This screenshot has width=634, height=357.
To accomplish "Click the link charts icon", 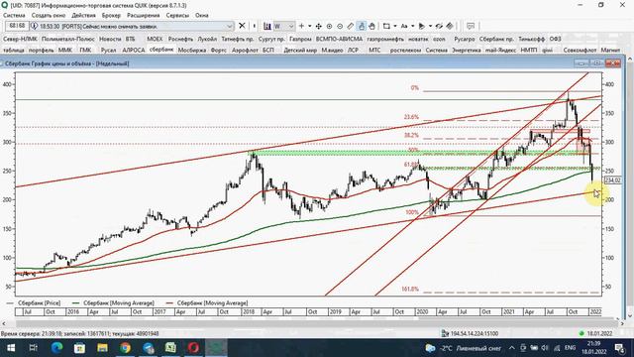I will 439,26.
